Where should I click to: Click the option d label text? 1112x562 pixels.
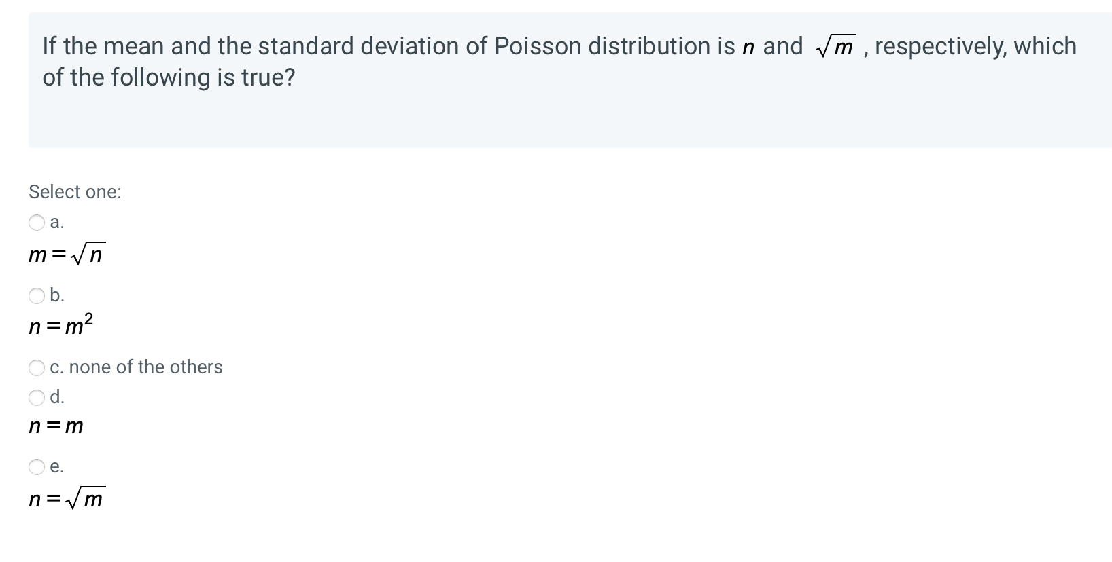[57, 398]
